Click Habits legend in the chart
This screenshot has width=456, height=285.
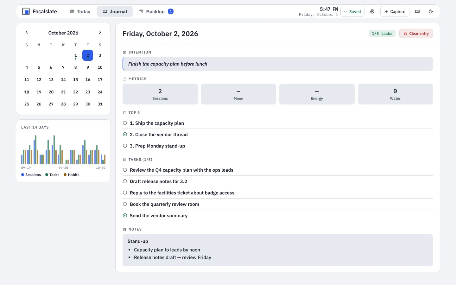coord(72,175)
